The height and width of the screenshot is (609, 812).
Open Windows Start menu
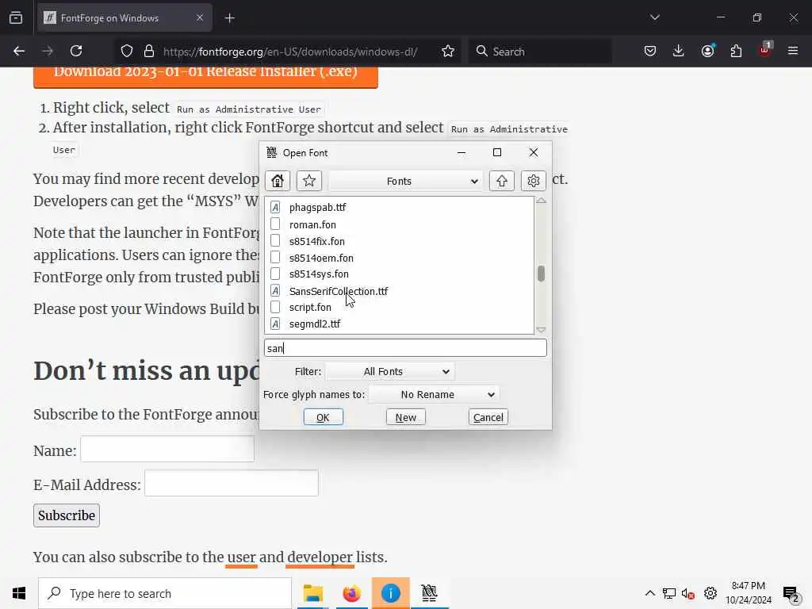(19, 593)
